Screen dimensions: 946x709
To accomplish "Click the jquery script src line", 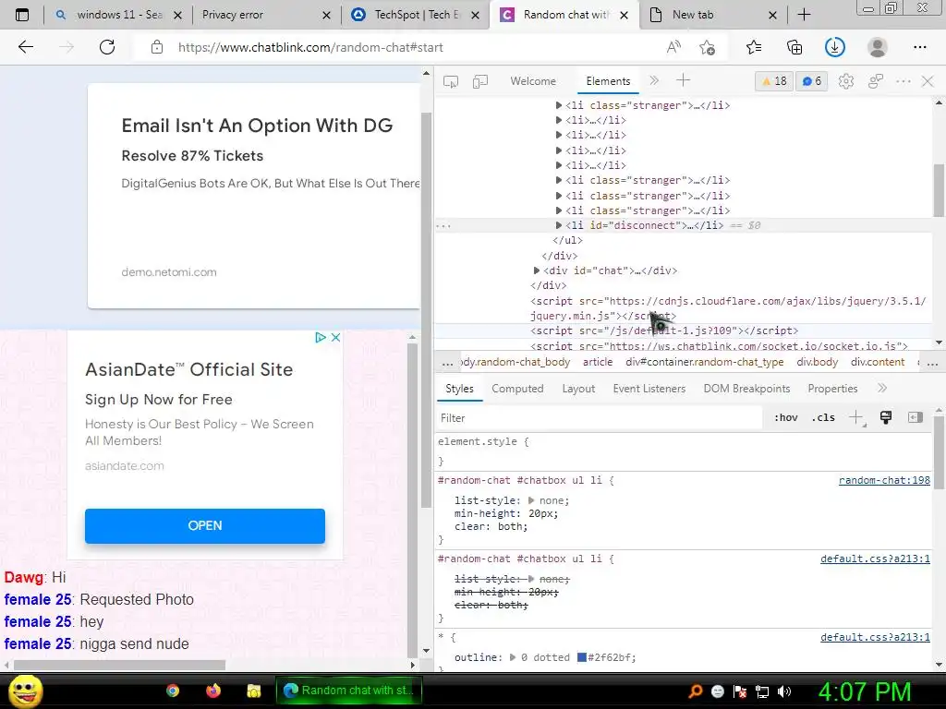I will click(728, 308).
